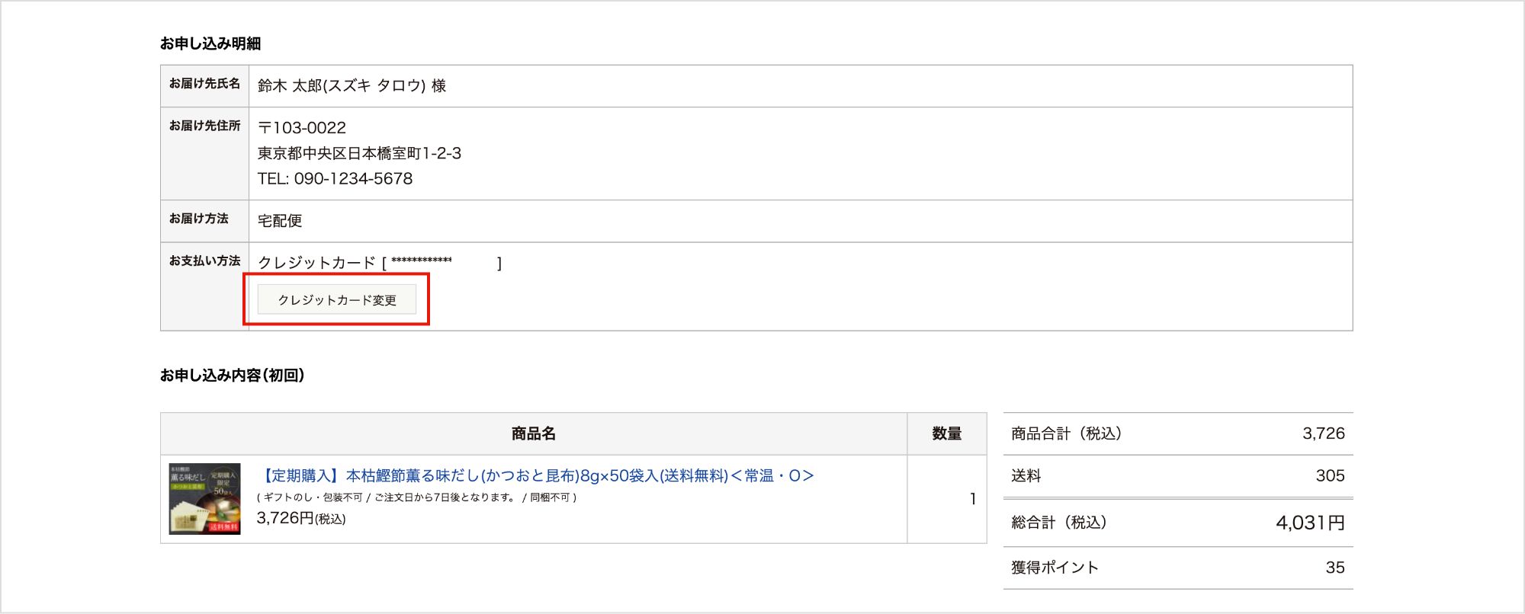
Task: Click the recipient name 鈴木 太郎 text
Action: pos(352,86)
